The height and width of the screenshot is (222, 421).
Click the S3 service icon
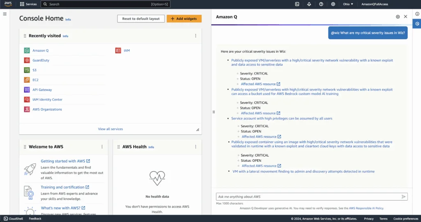coord(27,70)
